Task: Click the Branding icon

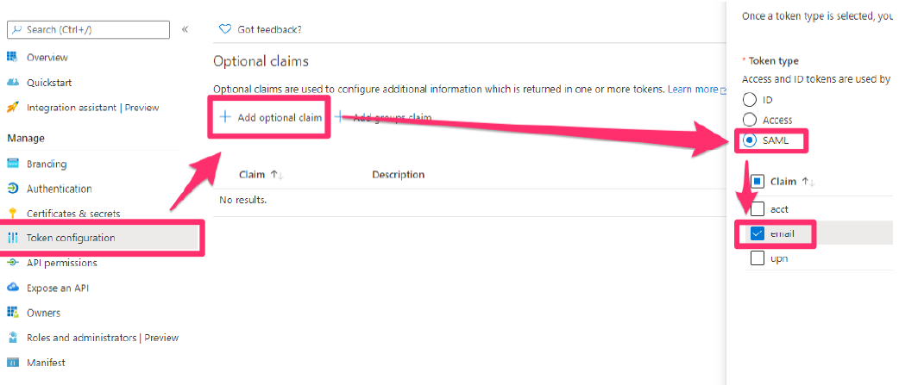Action: pyautogui.click(x=13, y=164)
